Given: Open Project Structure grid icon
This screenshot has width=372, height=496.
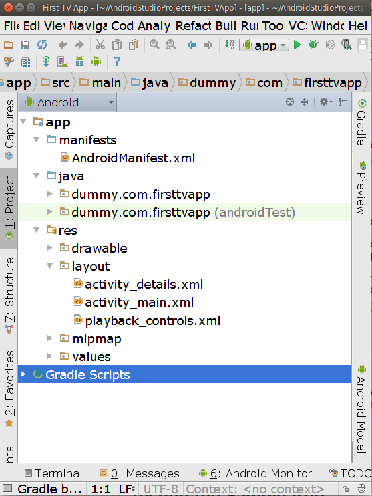Looking at the screenshot, I should [25, 61].
